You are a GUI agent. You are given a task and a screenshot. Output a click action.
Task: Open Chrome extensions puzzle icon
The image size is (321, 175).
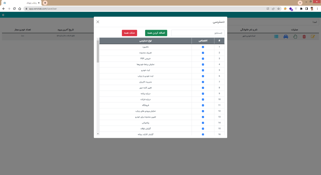[301, 9]
